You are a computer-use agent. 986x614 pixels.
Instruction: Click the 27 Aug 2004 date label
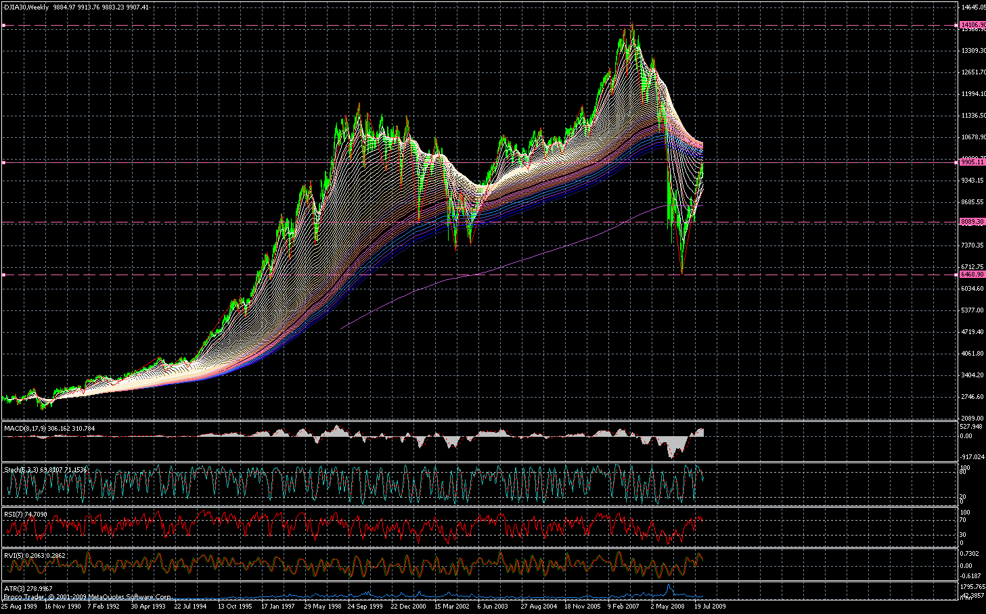[538, 607]
